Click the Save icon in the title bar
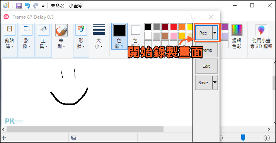276x143 pixels. pyautogui.click(x=19, y=6)
